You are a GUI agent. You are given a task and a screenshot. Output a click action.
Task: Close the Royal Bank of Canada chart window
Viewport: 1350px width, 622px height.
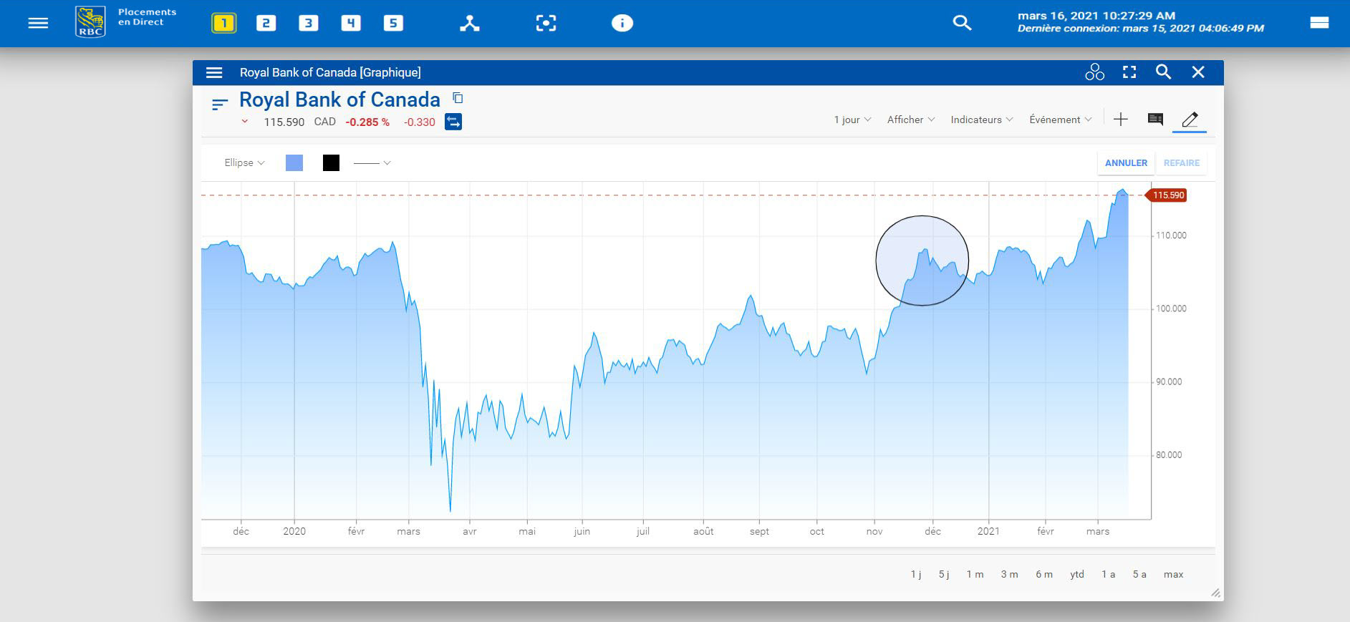click(1198, 72)
